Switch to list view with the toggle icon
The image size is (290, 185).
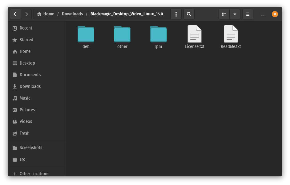[224, 14]
